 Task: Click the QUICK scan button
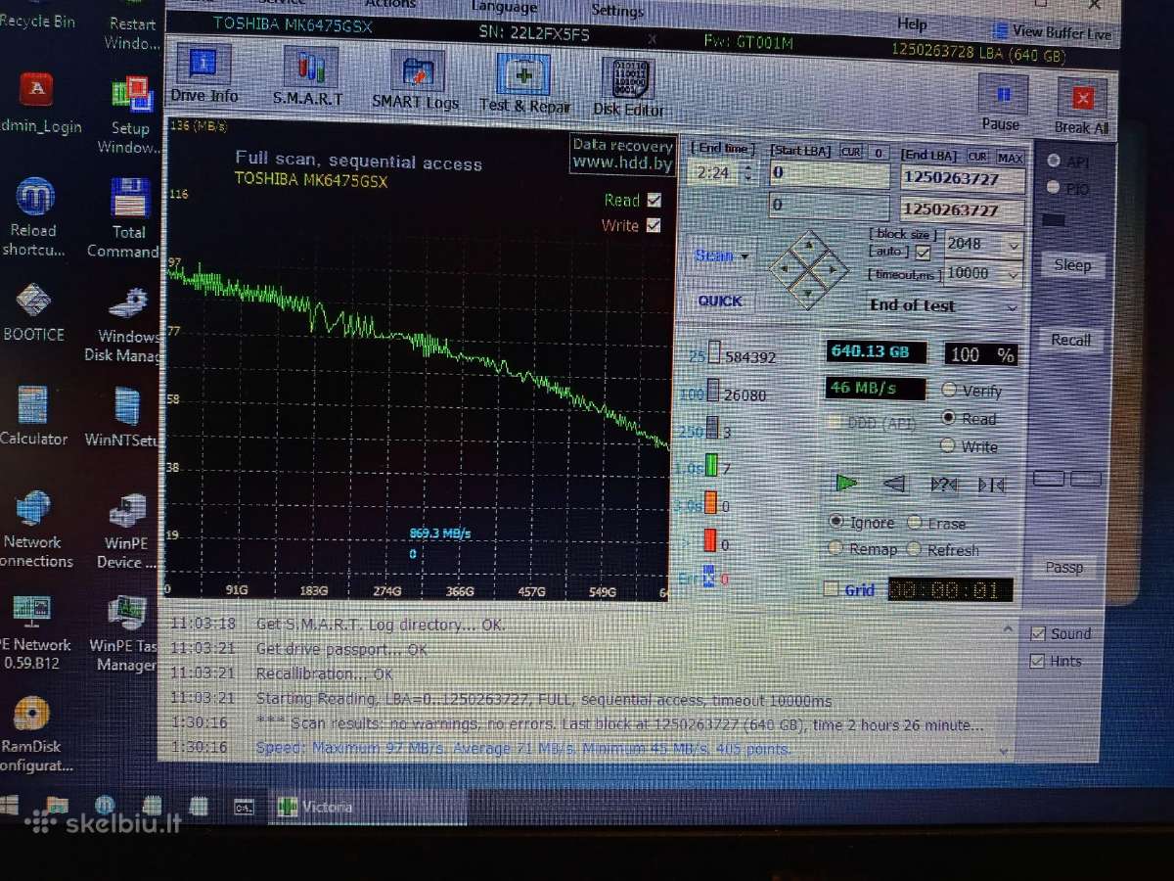720,301
